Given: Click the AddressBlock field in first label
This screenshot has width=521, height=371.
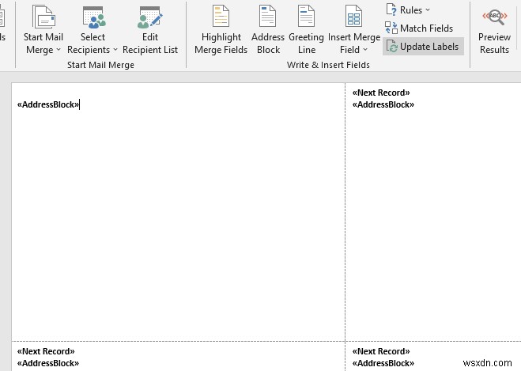Looking at the screenshot, I should pyautogui.click(x=48, y=104).
